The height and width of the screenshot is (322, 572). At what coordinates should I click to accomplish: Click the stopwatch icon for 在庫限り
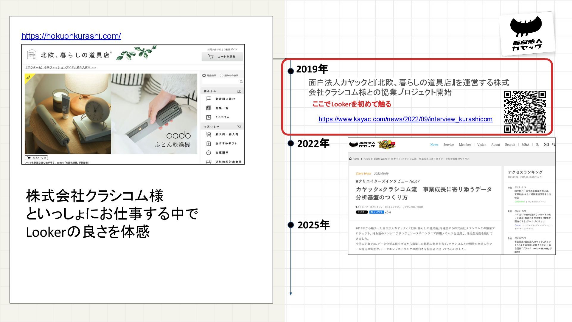(209, 153)
